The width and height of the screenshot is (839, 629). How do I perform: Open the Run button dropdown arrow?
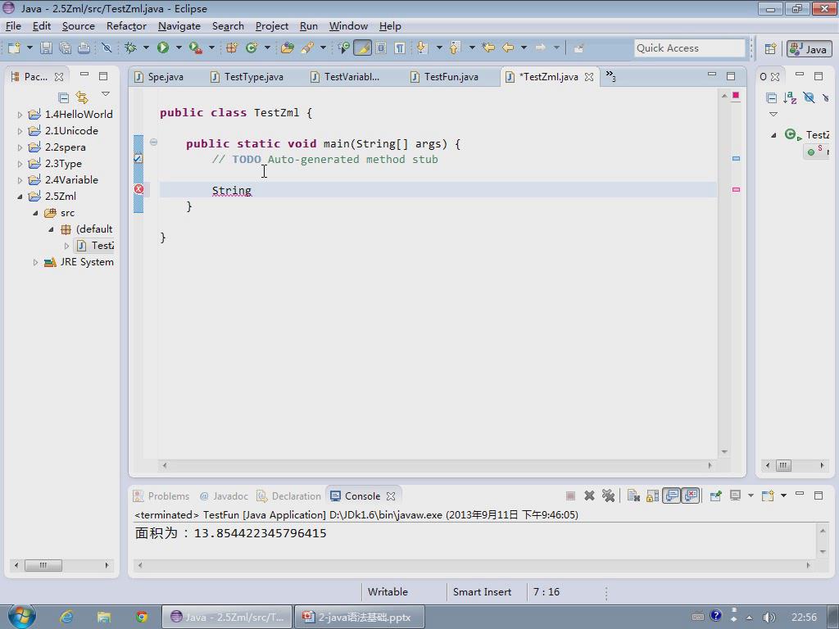coord(179,48)
